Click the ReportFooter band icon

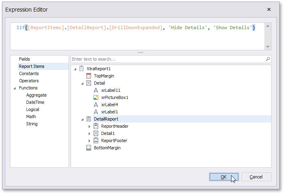point(96,141)
